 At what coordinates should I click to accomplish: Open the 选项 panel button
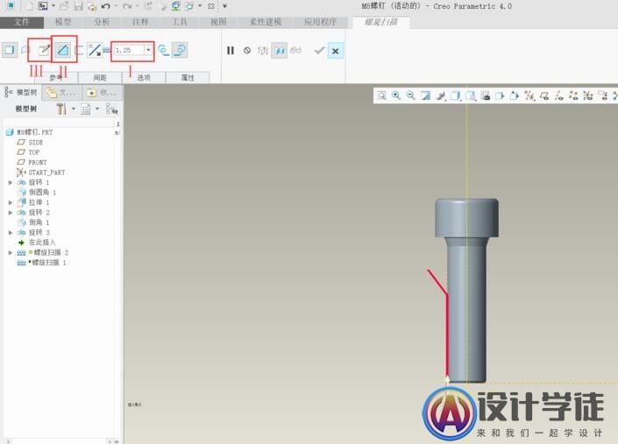click(144, 78)
